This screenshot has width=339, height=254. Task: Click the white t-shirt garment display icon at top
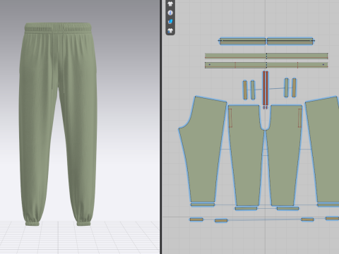pyautogui.click(x=170, y=4)
